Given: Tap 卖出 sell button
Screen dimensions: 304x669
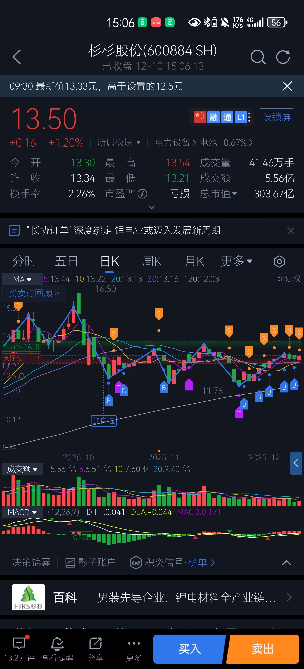Looking at the screenshot, I should [263, 649].
